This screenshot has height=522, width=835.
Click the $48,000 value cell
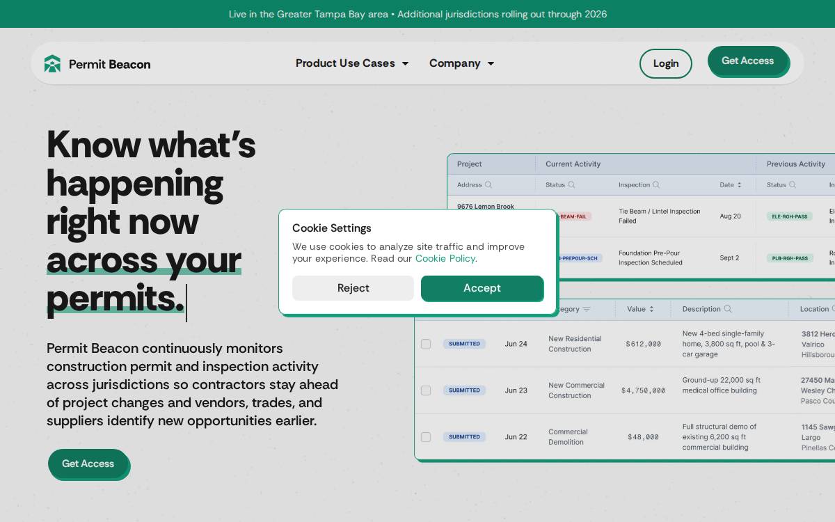point(643,437)
